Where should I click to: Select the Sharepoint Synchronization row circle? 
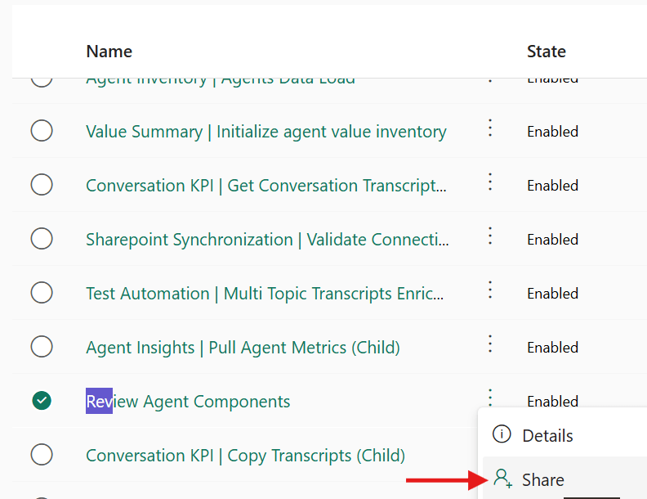42,238
